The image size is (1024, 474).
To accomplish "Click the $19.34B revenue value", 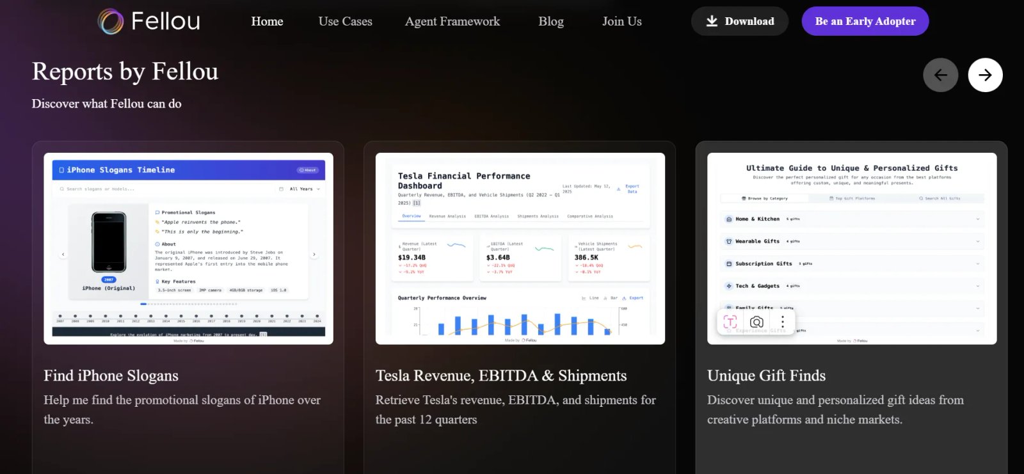I will coord(412,258).
